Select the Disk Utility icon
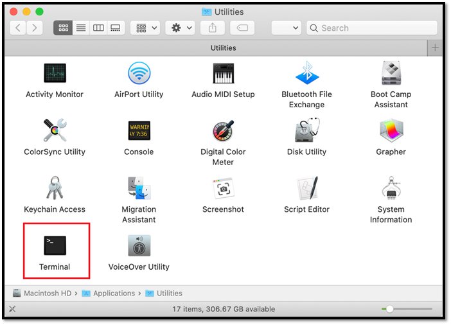Viewport: 451px width, 325px height. point(307,130)
